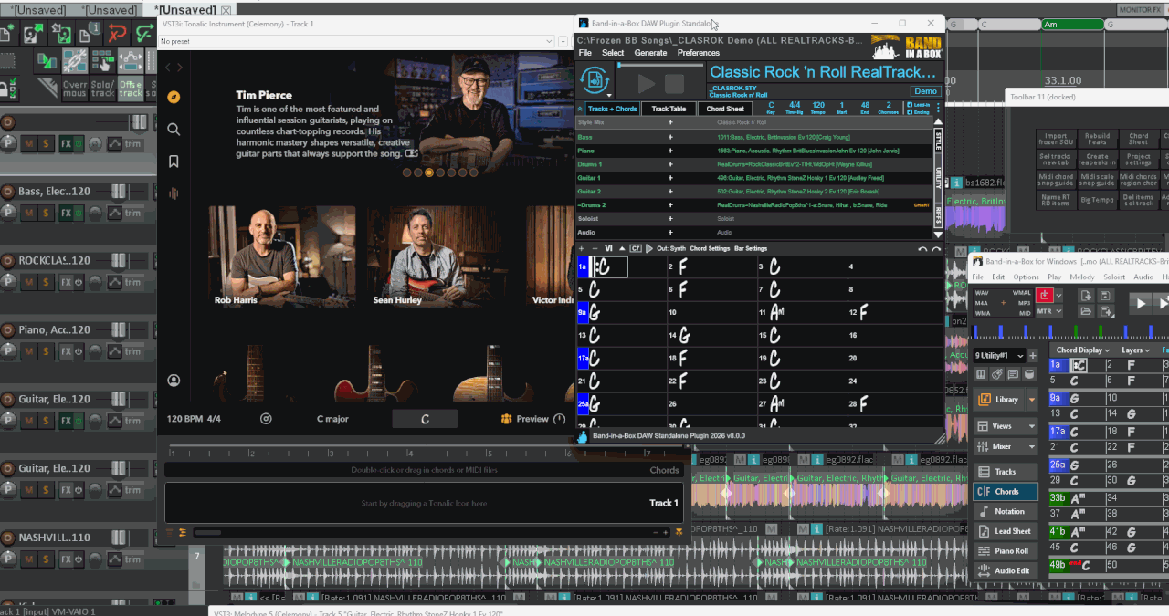The width and height of the screenshot is (1169, 616).
Task: Click the C7 chord builder icon
Action: tap(636, 248)
